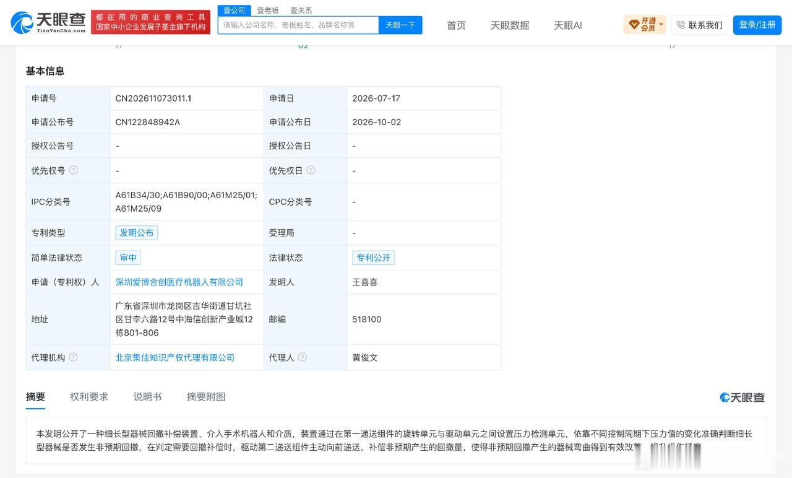The image size is (792, 478).
Task: Switch to 查关系 search tab
Action: pos(301,11)
